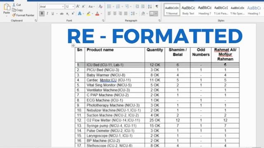264x148 pixels.
Task: Start a bulleted list
Action: point(109,7)
